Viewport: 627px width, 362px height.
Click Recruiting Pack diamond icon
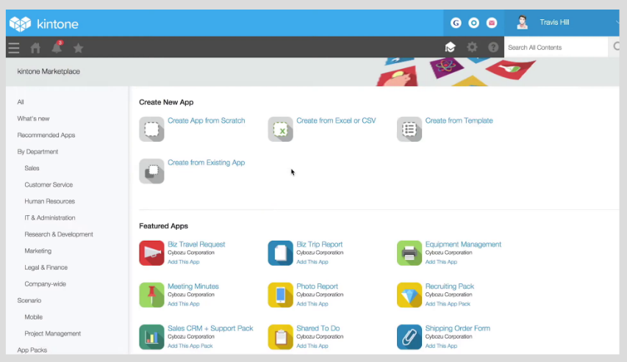coord(409,295)
